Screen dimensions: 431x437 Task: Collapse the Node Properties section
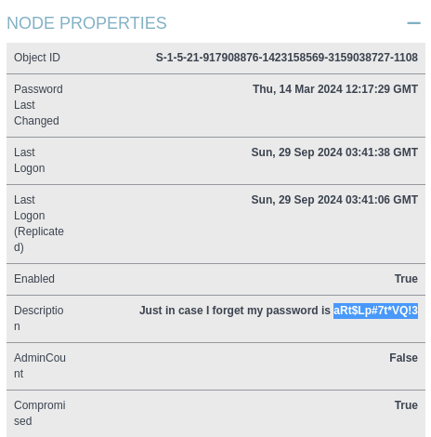tap(413, 23)
